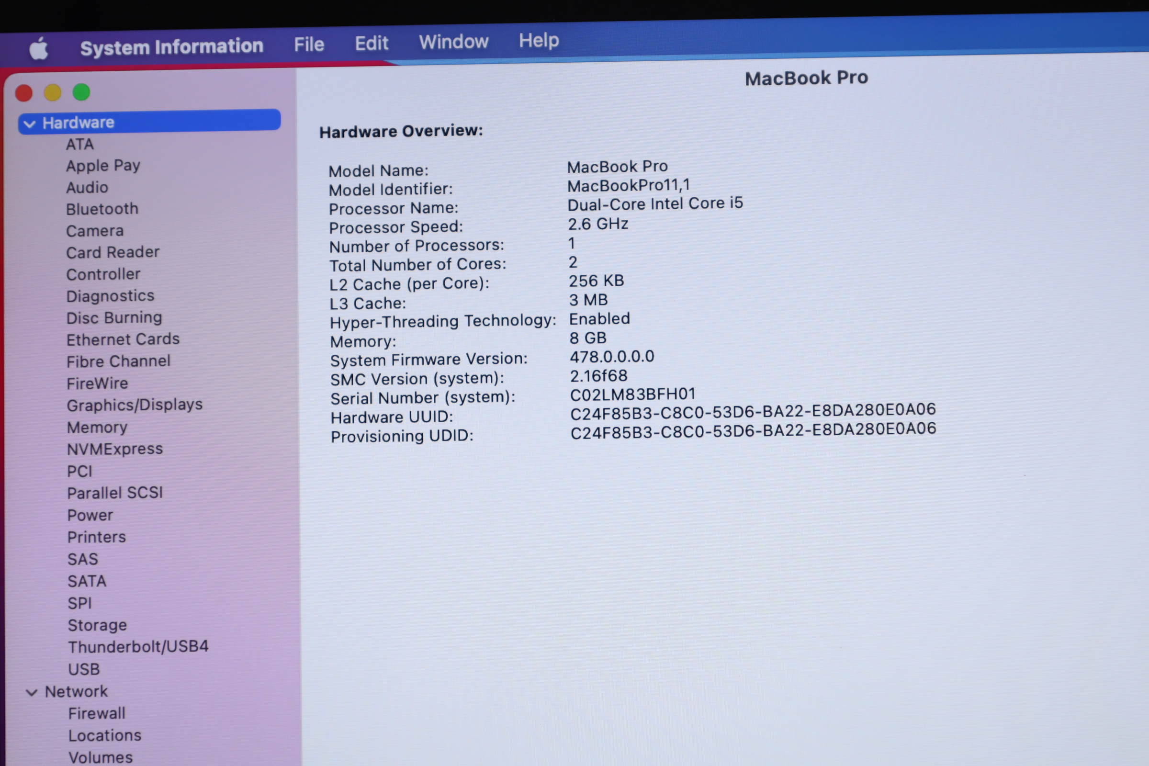Click the Hardware UUID value text

tap(753, 412)
